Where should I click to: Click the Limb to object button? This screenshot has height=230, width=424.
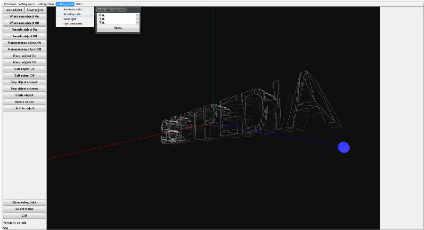pos(24,108)
